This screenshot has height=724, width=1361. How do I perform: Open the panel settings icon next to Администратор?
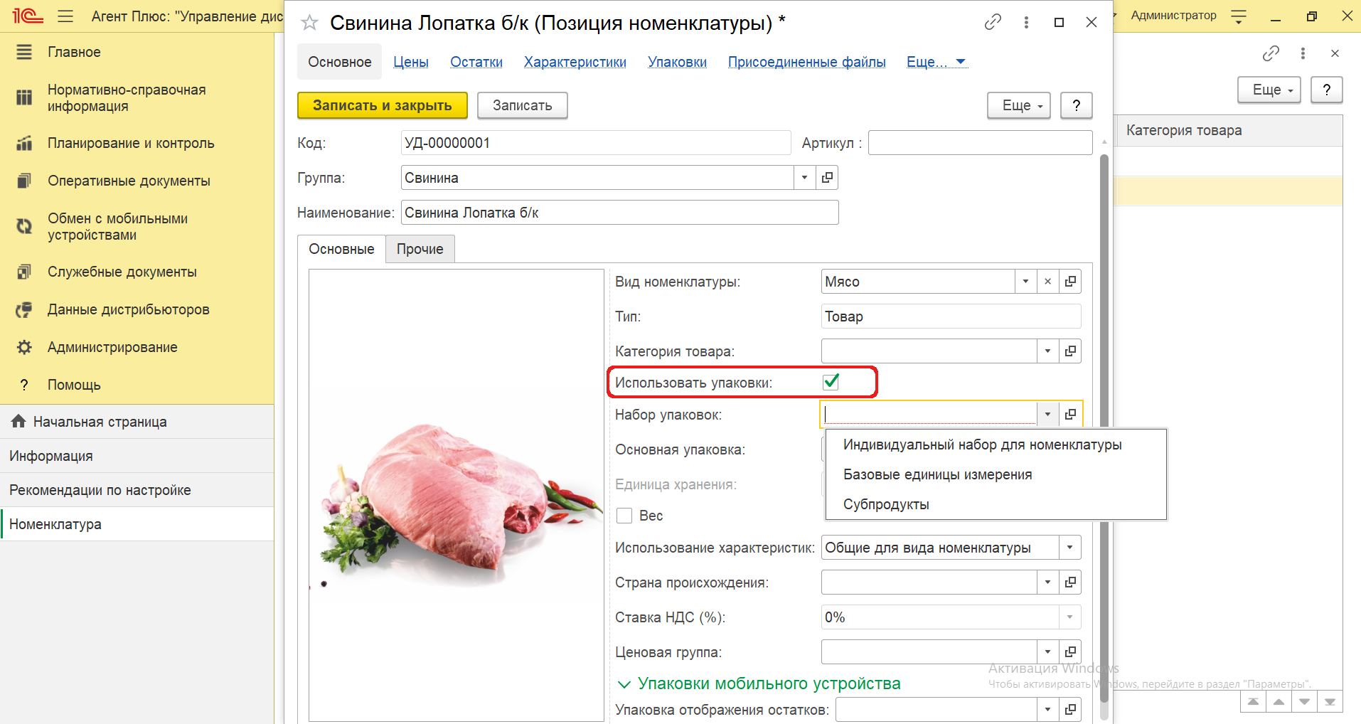click(1239, 16)
